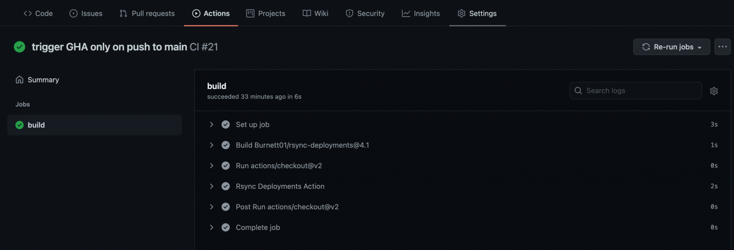The image size is (734, 250).
Task: Click check icon beside Set up job
Action: pyautogui.click(x=226, y=125)
